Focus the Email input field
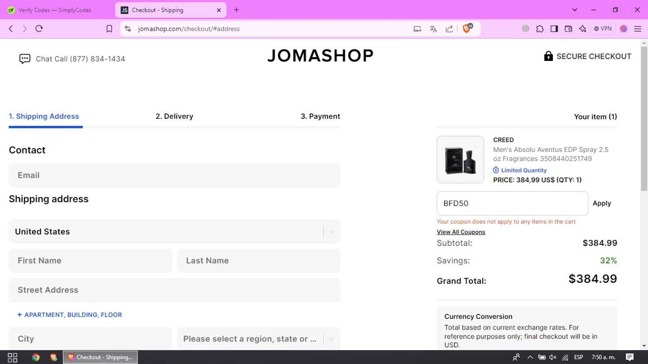 tap(175, 175)
